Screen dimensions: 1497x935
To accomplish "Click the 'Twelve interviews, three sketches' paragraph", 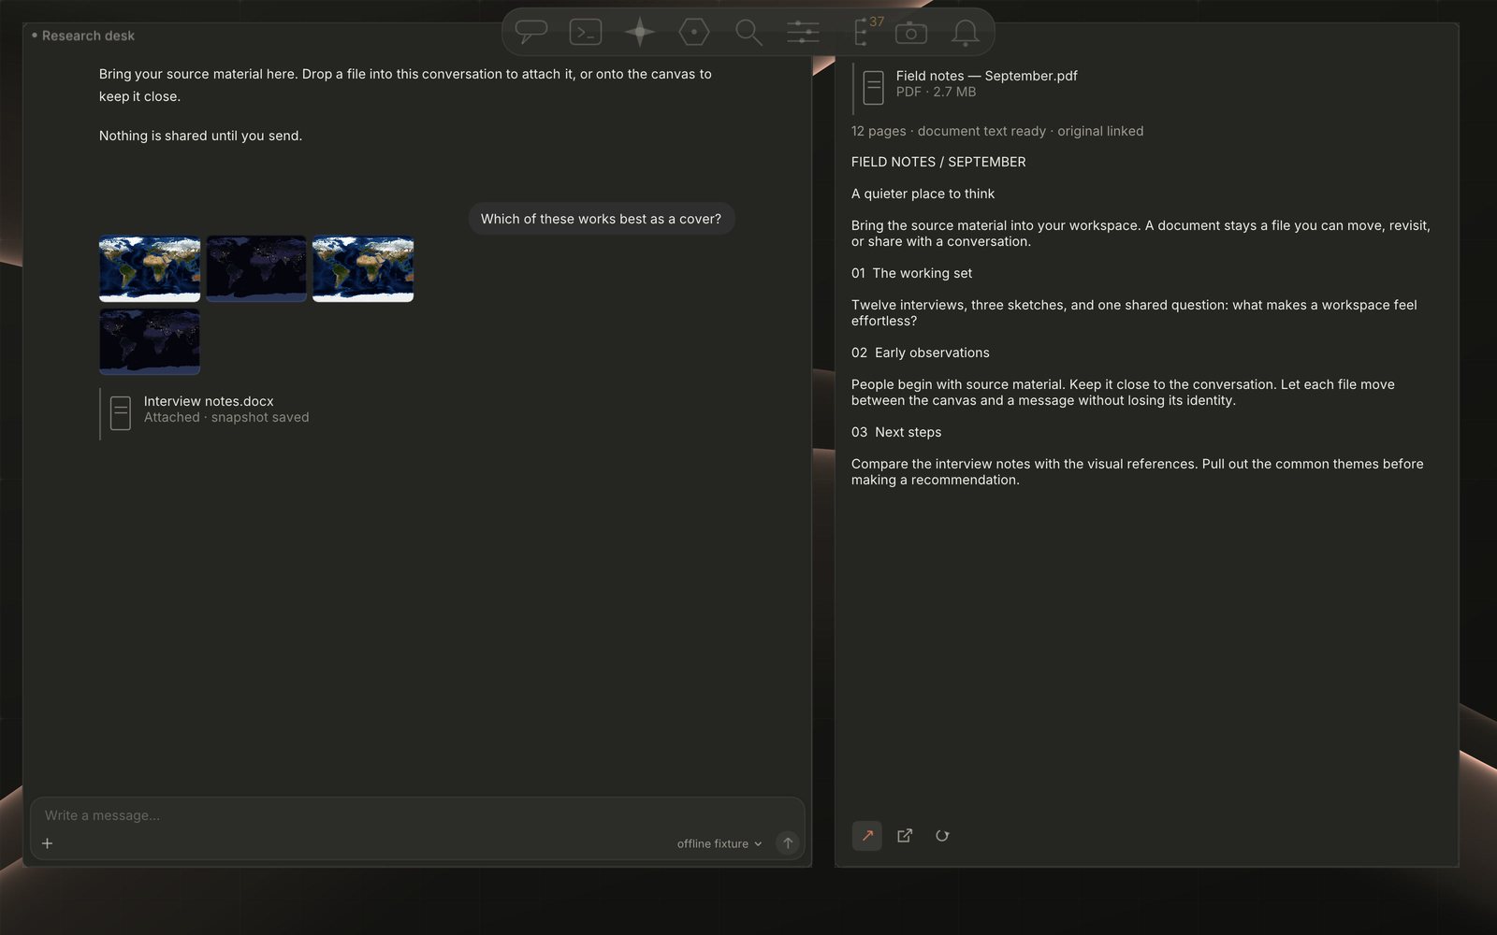I will tap(1134, 312).
